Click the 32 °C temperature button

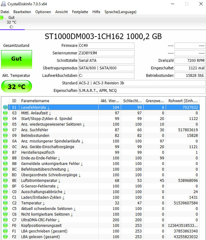tap(17, 87)
